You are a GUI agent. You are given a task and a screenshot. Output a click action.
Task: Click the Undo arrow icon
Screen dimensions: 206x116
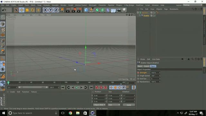[4, 10]
